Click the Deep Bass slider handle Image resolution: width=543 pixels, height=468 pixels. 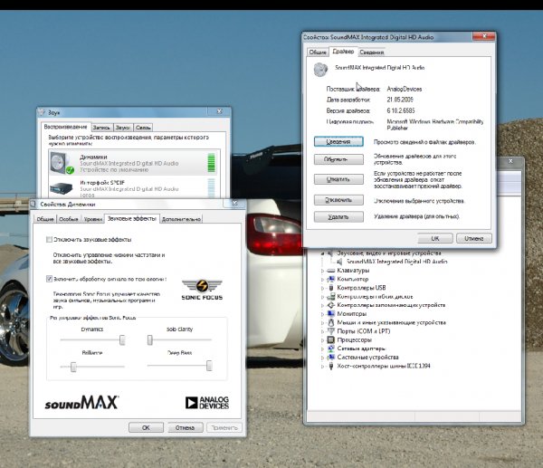[x=209, y=366]
